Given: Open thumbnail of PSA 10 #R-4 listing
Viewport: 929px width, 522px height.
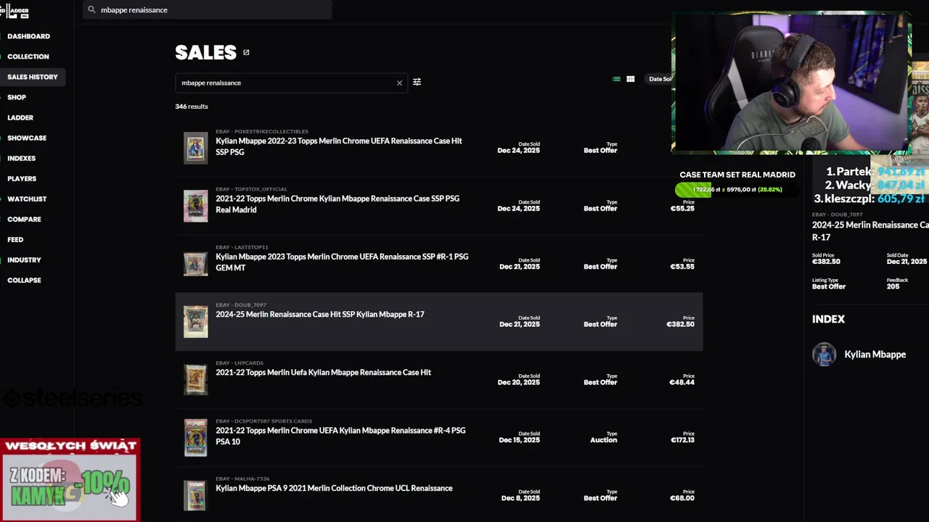Looking at the screenshot, I should [x=195, y=438].
